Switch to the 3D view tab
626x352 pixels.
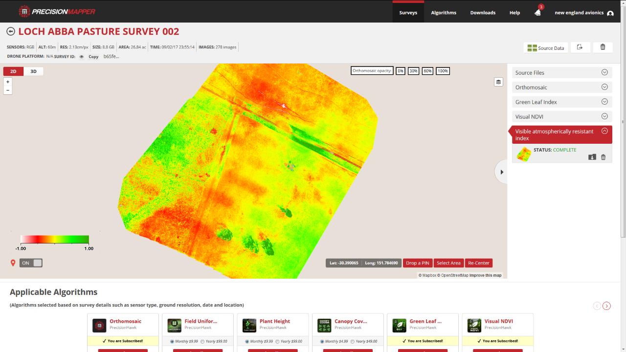tap(33, 71)
